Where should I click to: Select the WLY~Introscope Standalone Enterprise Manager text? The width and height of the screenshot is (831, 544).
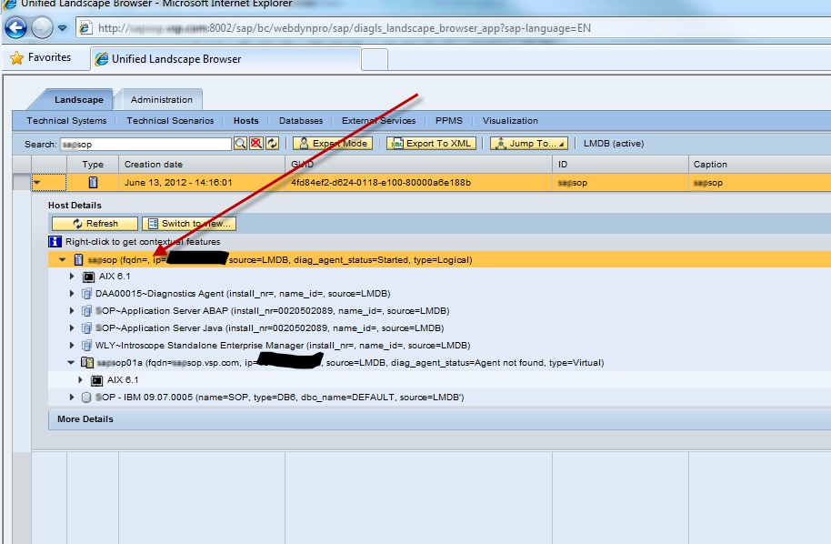tap(283, 346)
